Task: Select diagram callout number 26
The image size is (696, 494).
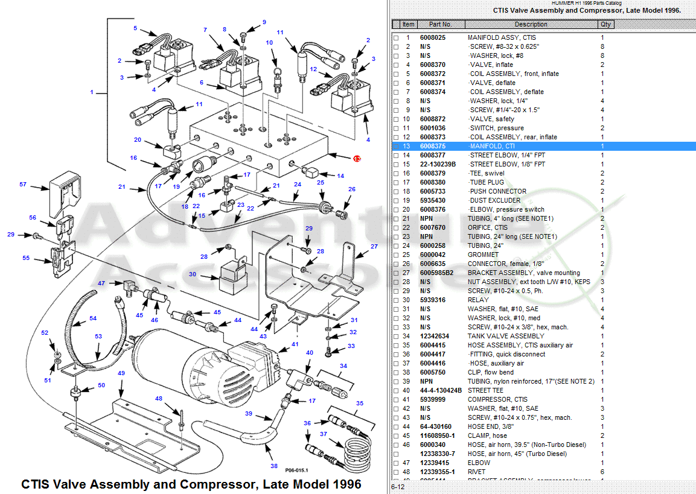Action: click(352, 189)
